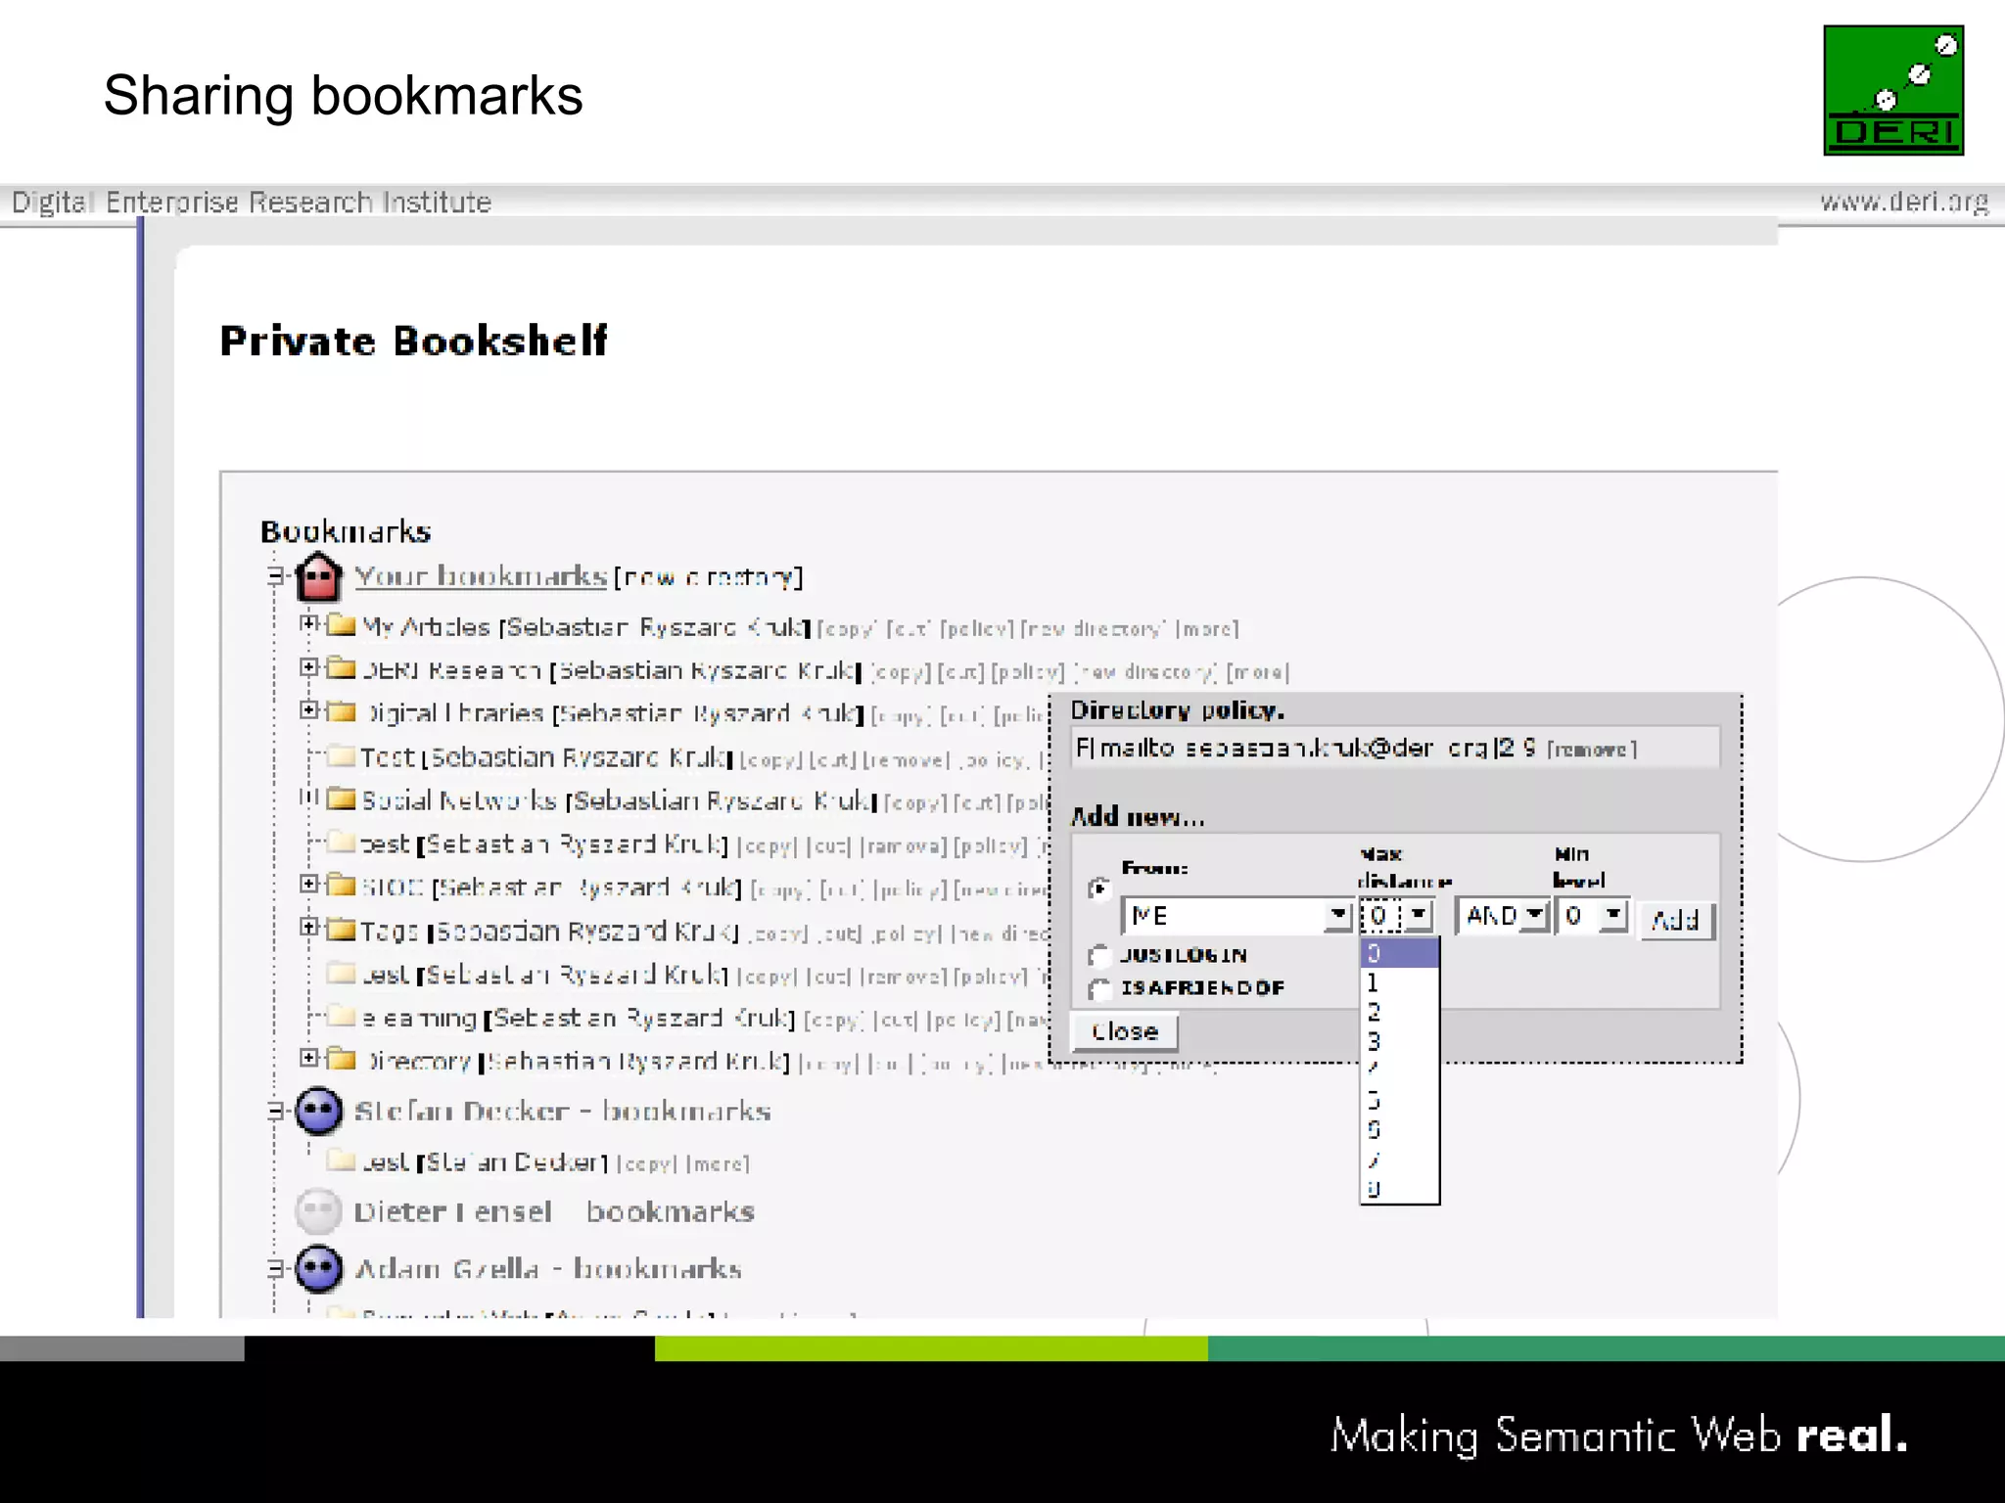2005x1503 pixels.
Task: Click cut on the My Articles row
Action: (907, 628)
